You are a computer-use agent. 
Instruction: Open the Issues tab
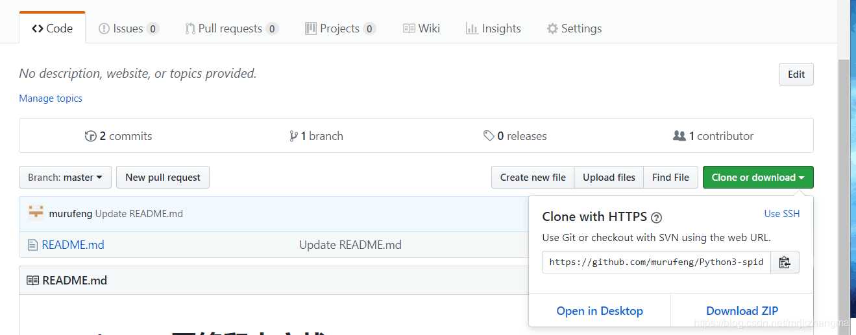128,29
